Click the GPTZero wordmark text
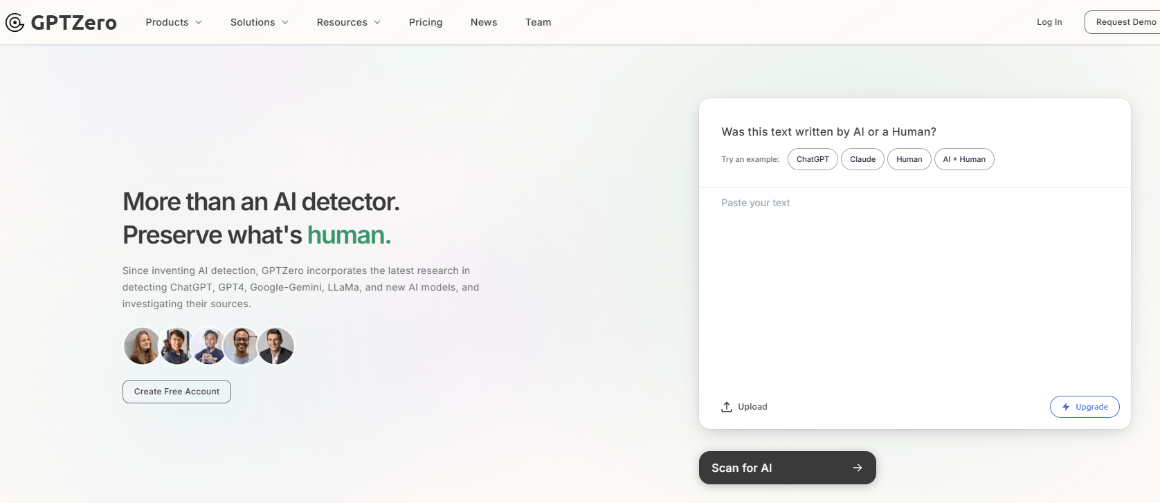The image size is (1160, 503). click(x=74, y=23)
